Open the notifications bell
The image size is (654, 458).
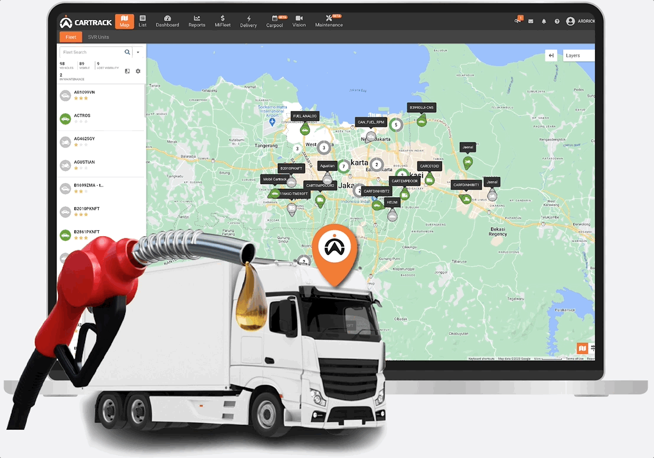(544, 21)
